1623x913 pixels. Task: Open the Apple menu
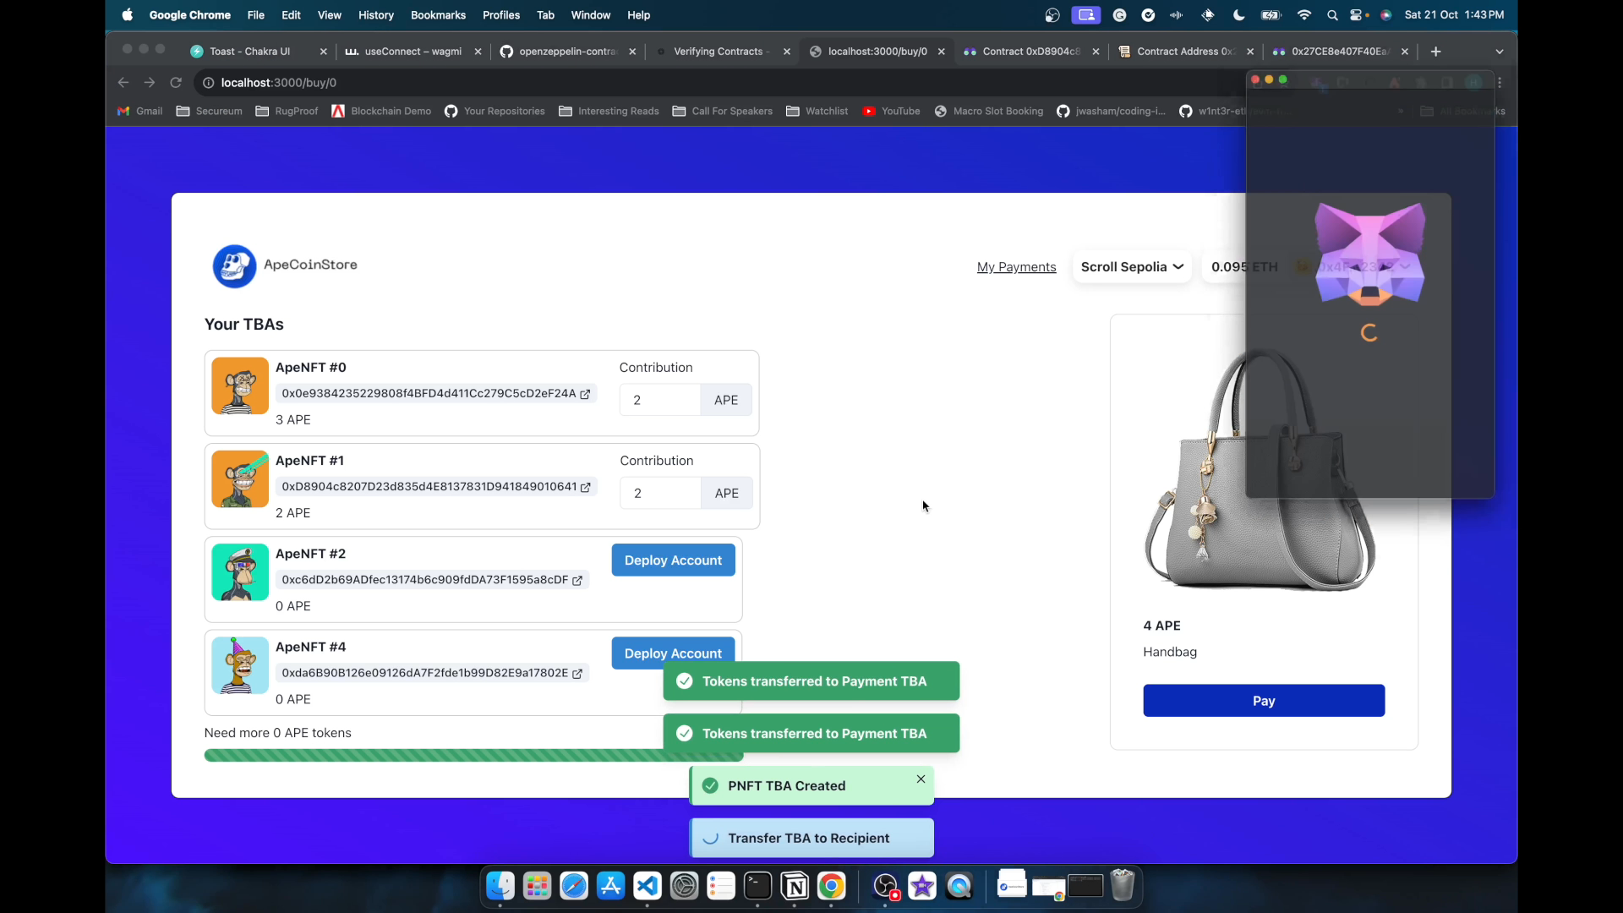point(128,14)
